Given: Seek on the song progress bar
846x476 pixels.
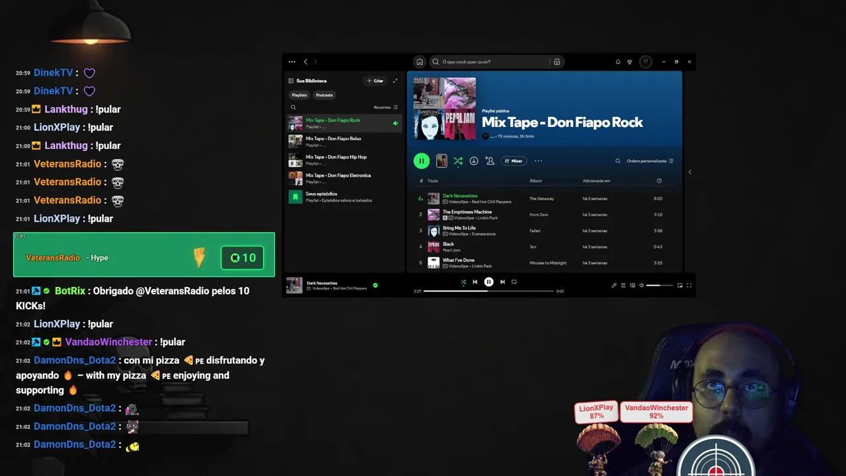Looking at the screenshot, I should (x=488, y=291).
